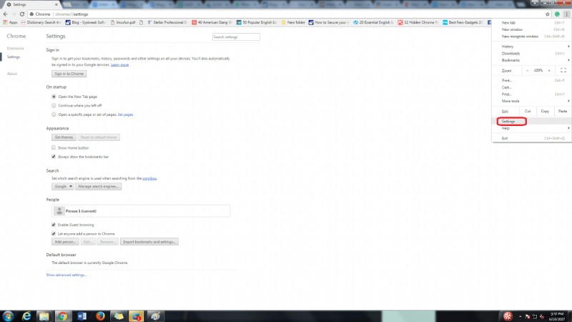572x322 pixels.
Task: Click the Get themes button
Action: (64, 137)
